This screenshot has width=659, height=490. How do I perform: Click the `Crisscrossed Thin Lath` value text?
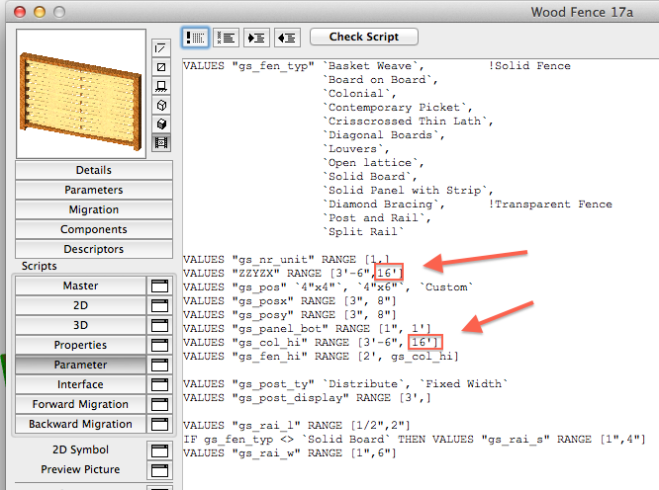[x=408, y=122]
